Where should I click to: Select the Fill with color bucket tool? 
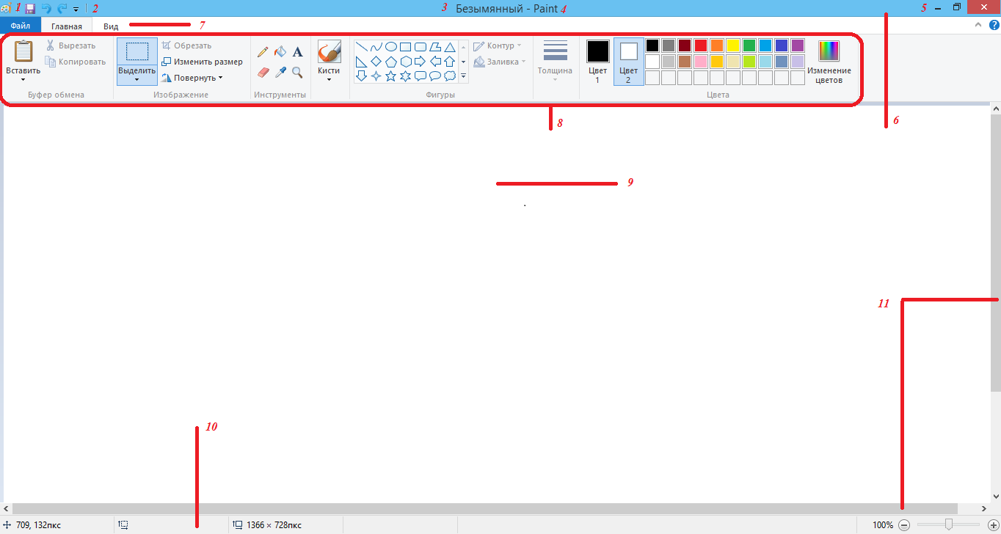coord(280,52)
